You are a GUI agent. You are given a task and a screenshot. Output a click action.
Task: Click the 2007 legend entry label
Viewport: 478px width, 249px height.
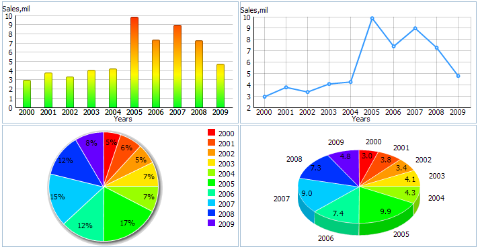click(x=226, y=204)
